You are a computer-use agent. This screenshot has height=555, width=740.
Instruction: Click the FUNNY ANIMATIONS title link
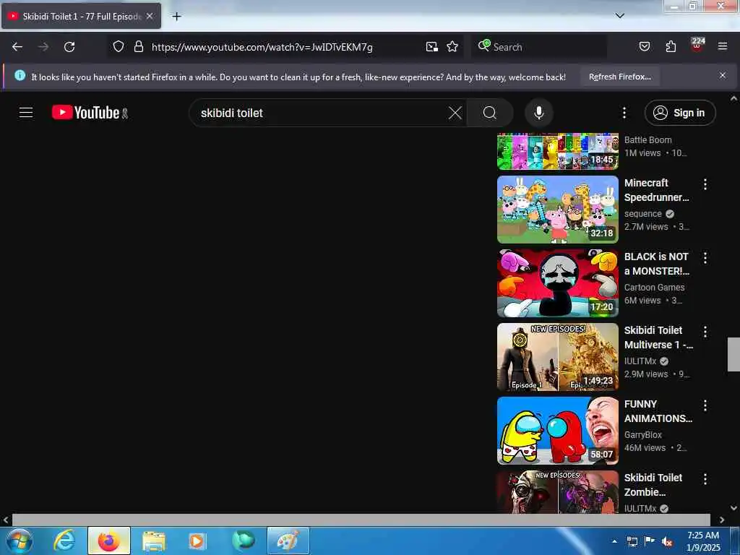tap(658, 411)
